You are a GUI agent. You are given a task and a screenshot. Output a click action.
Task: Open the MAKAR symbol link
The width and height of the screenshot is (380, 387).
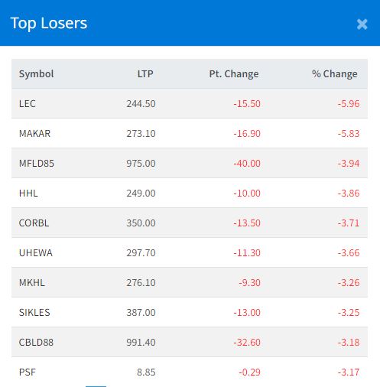(x=34, y=134)
